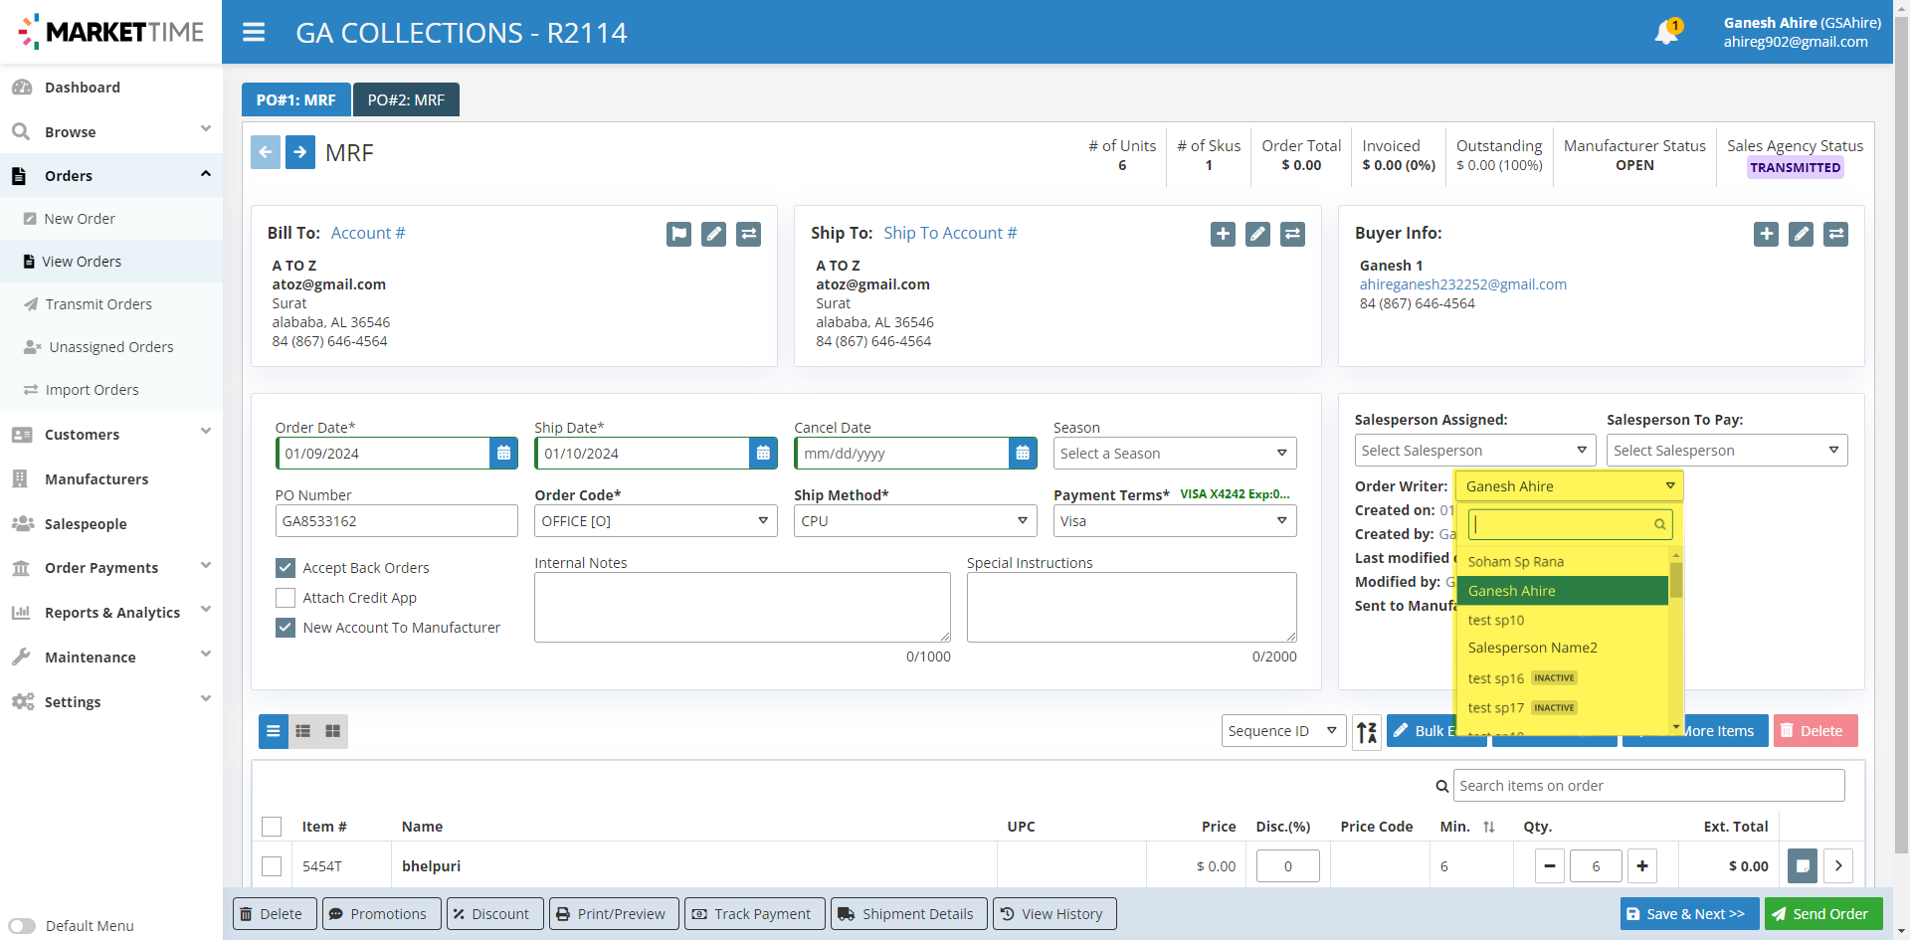Open the Salesperson Assigned dropdown

pos(1474,451)
